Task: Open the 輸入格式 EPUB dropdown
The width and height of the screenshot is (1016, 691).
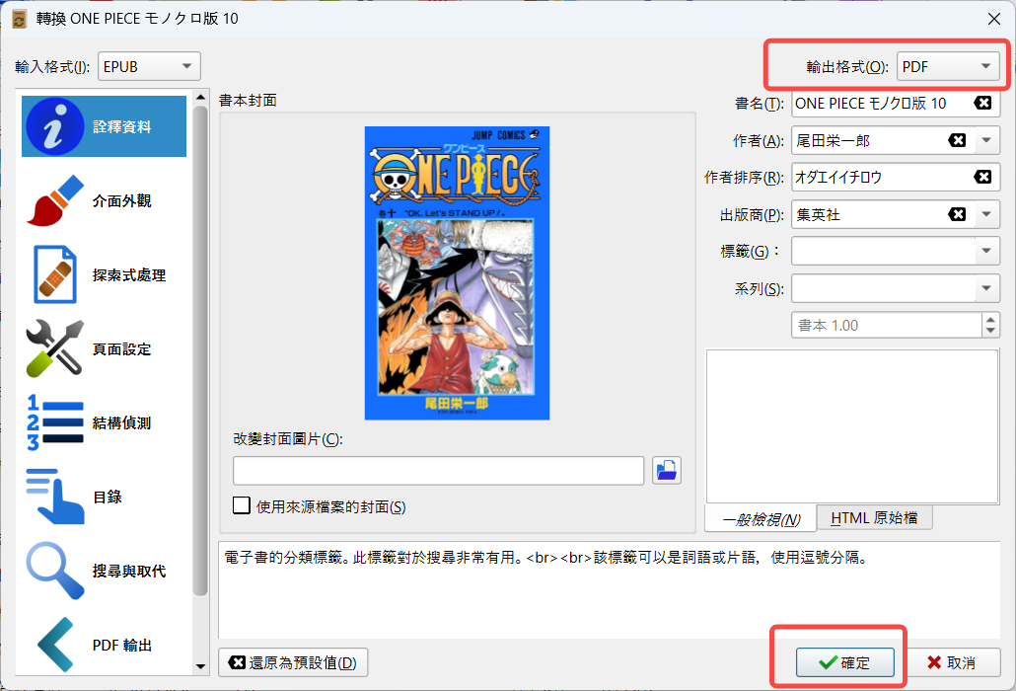Action: (149, 66)
